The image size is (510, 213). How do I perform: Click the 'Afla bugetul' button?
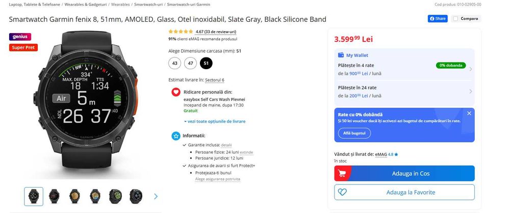[354, 133]
